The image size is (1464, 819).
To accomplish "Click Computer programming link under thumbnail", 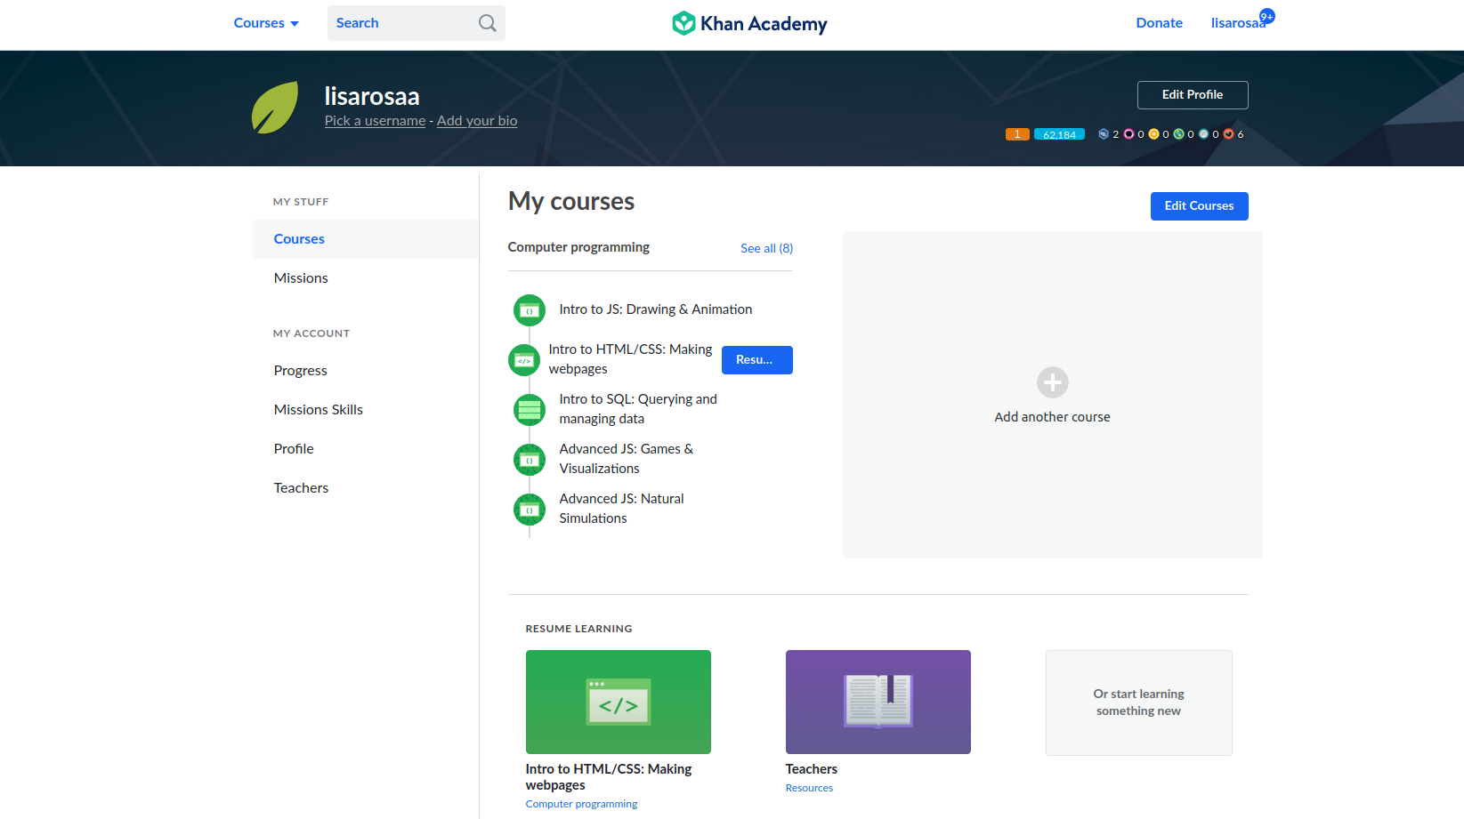I will (581, 804).
